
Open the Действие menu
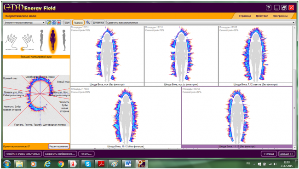click(x=262, y=16)
